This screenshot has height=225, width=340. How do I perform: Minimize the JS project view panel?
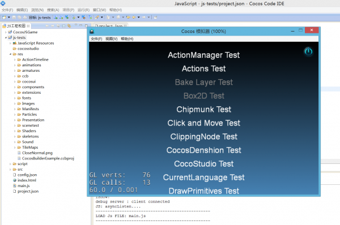click(81, 25)
